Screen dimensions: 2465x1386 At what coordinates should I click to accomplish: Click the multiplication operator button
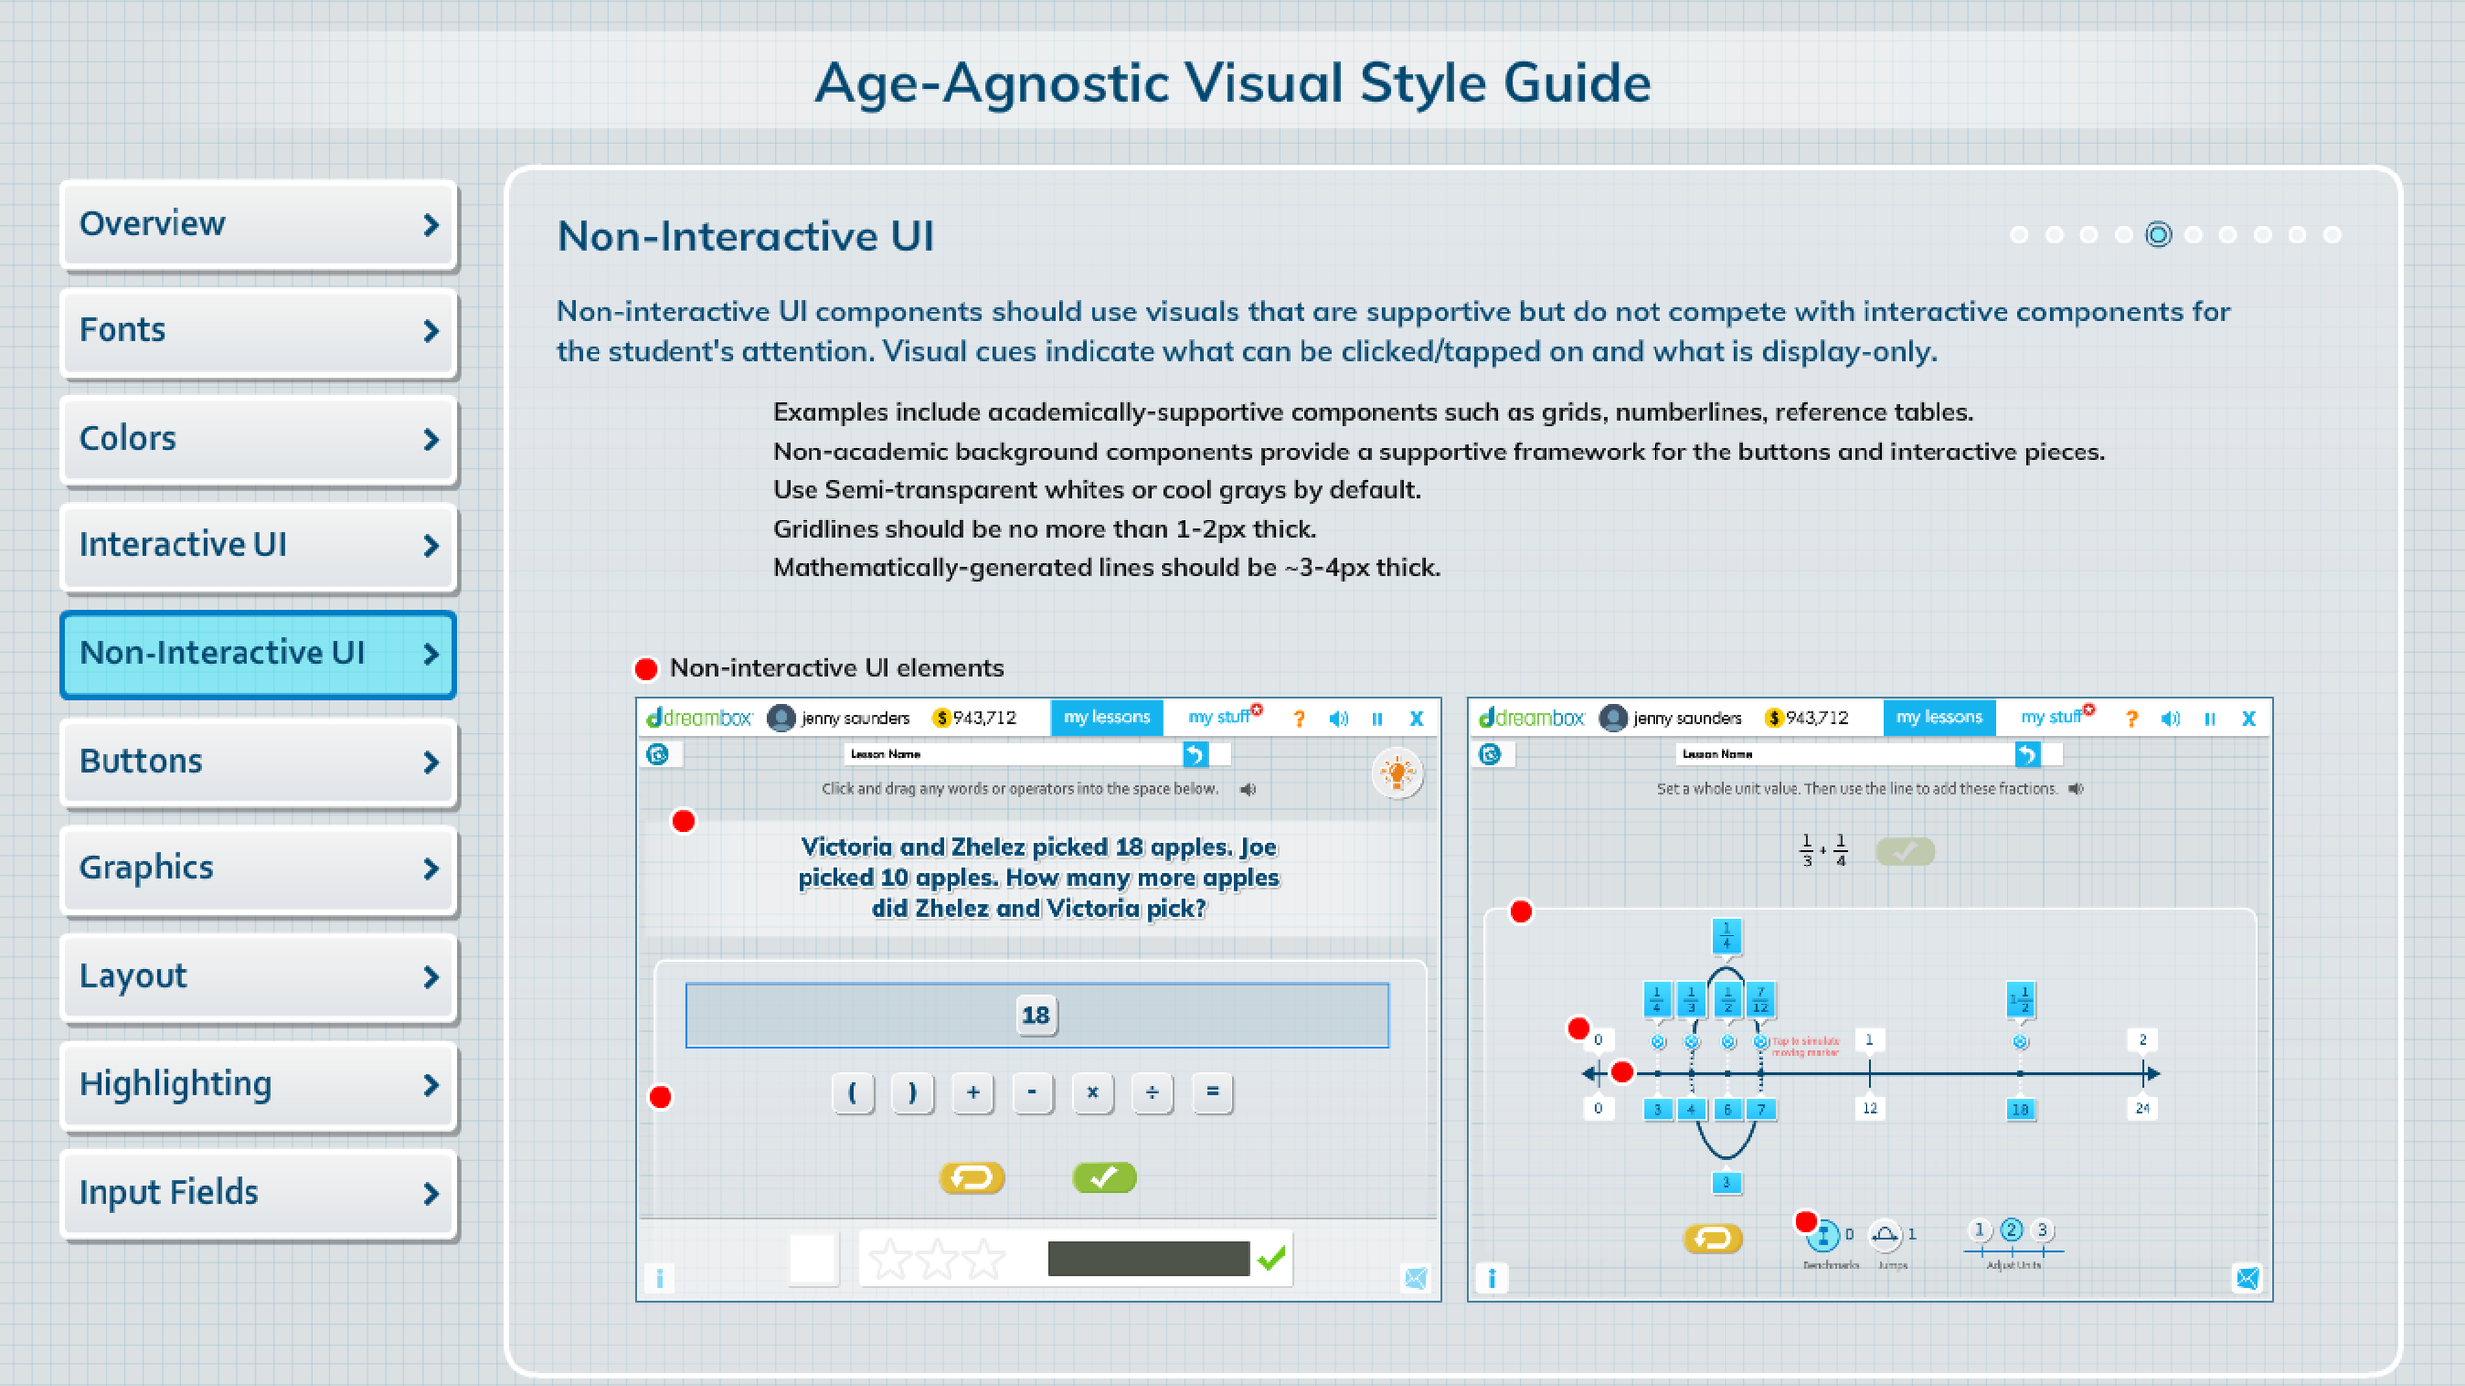[1092, 1092]
